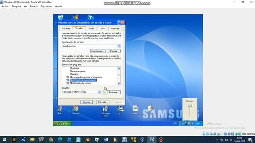
Task: Play the selected sound preview
Action: [104, 92]
